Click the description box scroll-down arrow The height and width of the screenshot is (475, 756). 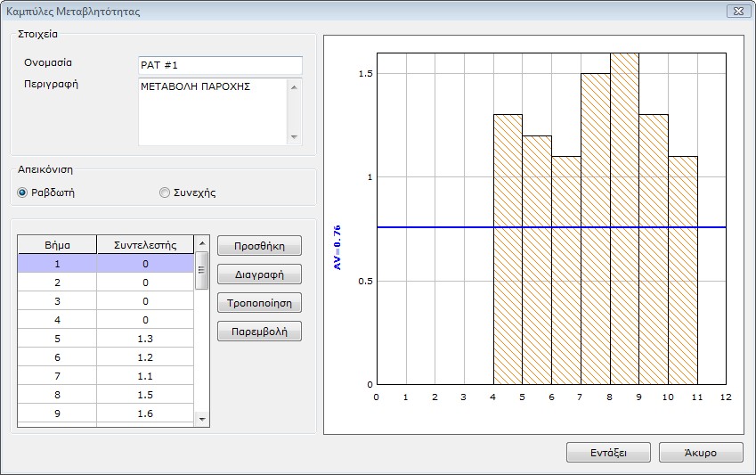[x=294, y=137]
